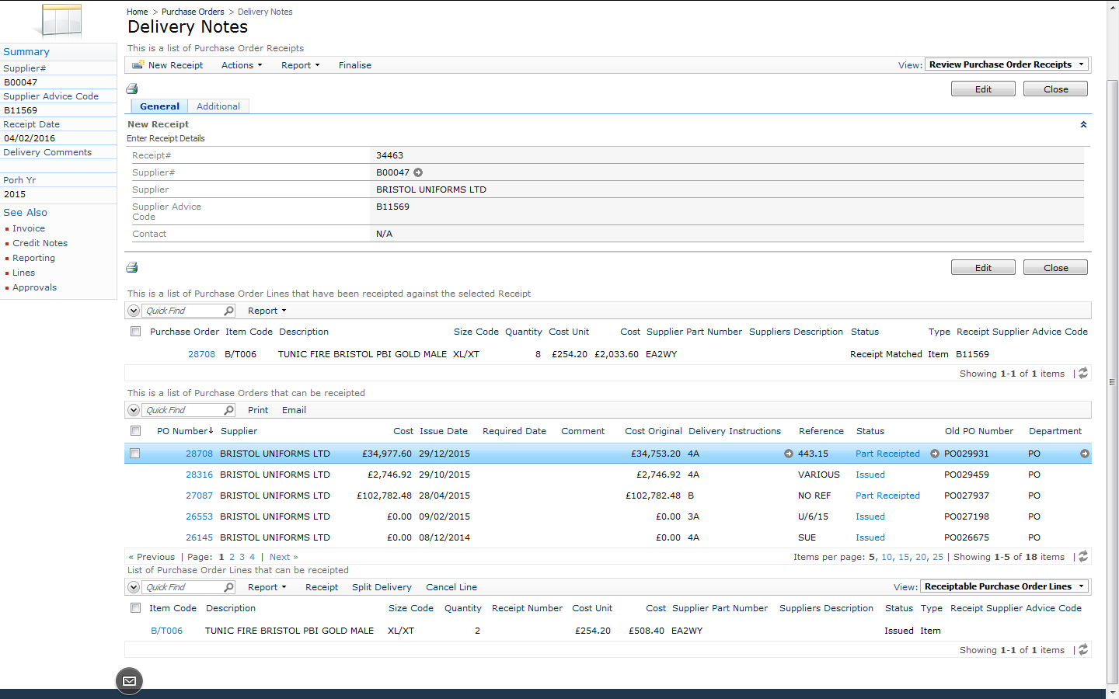Go to Next page of purchase orders

point(284,557)
